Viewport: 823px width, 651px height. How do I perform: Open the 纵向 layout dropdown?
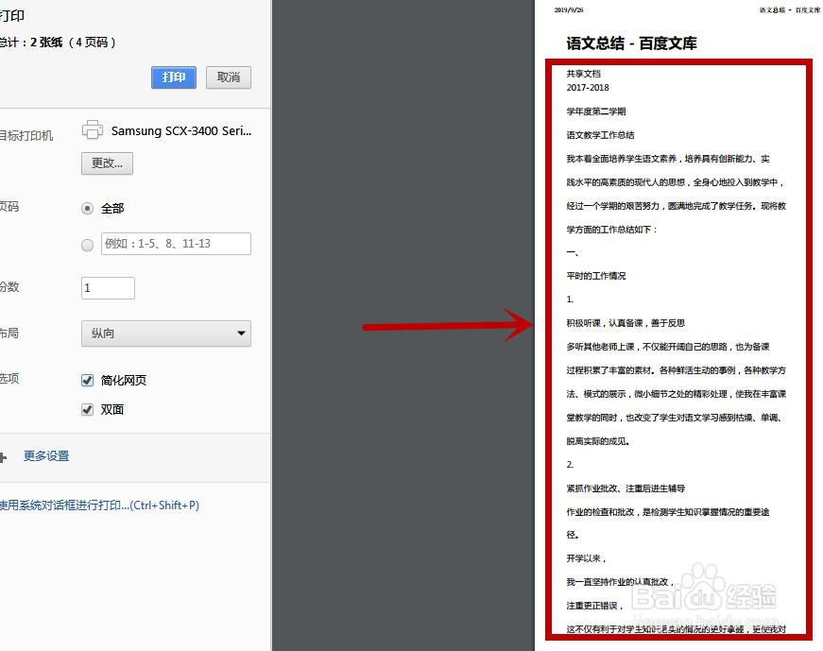(x=166, y=334)
